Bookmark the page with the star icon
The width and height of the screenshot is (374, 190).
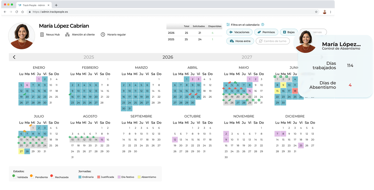[316, 12]
